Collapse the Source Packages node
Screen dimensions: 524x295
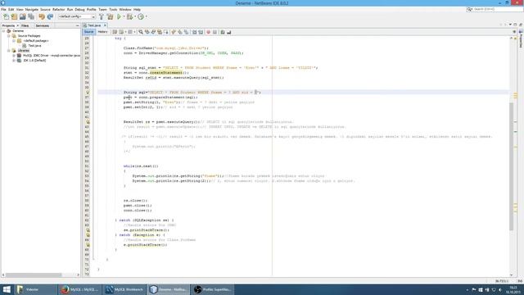9,36
